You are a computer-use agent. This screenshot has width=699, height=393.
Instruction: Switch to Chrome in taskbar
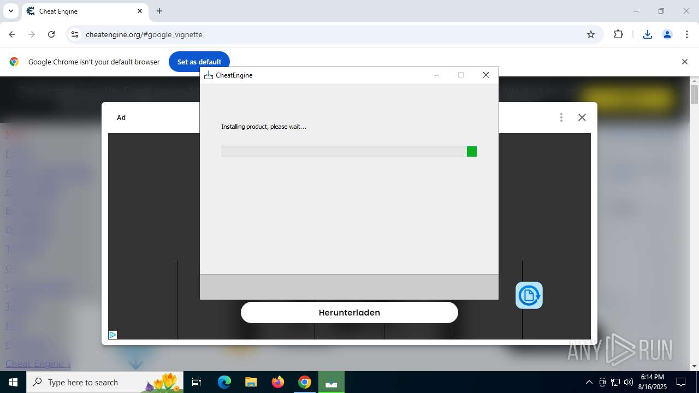pos(305,382)
